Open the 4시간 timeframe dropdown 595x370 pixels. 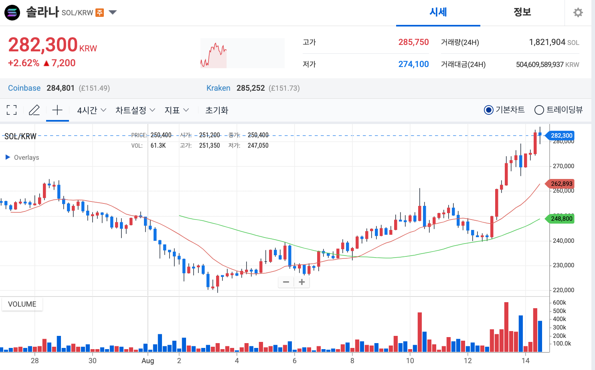point(91,110)
